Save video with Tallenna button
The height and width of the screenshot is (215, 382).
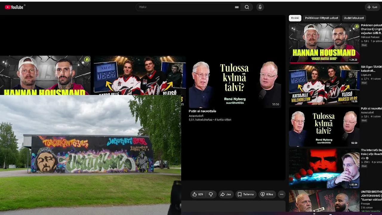pyautogui.click(x=246, y=194)
